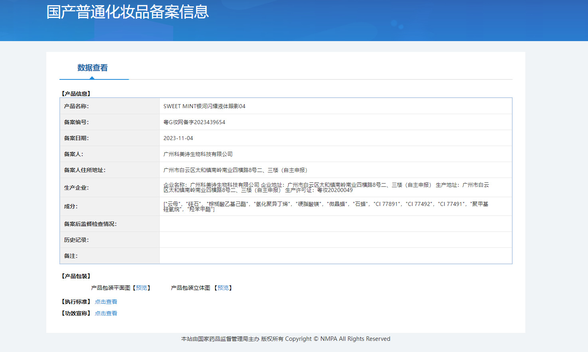Open 点击查看 beside 功效宣称
Image resolution: width=588 pixels, height=352 pixels.
[x=106, y=313]
